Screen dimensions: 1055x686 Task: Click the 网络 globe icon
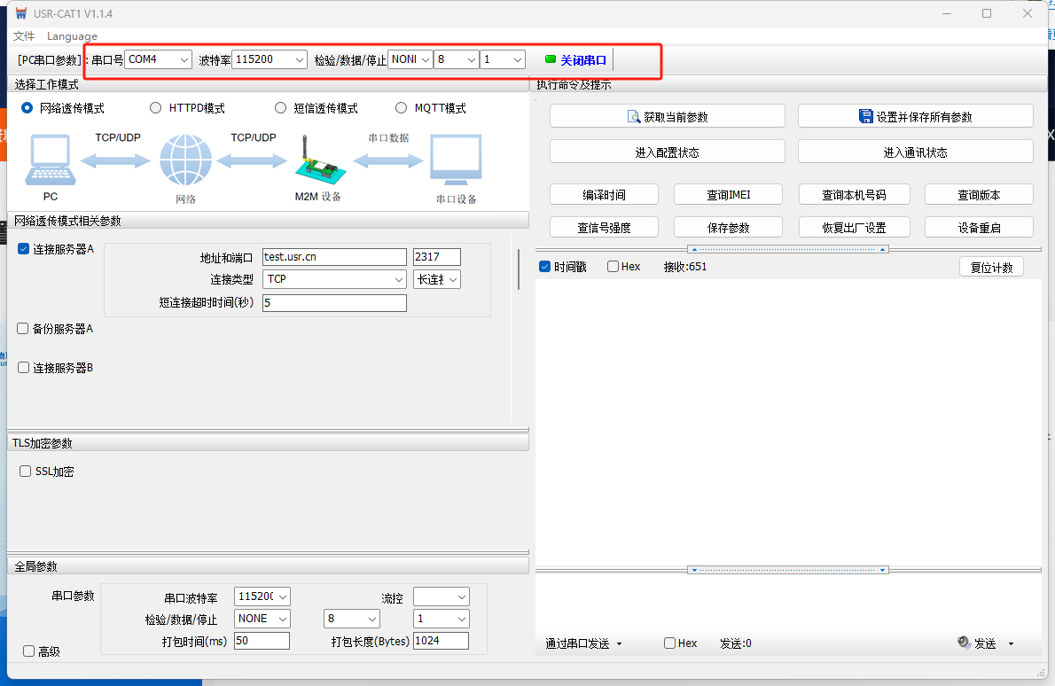pyautogui.click(x=185, y=161)
